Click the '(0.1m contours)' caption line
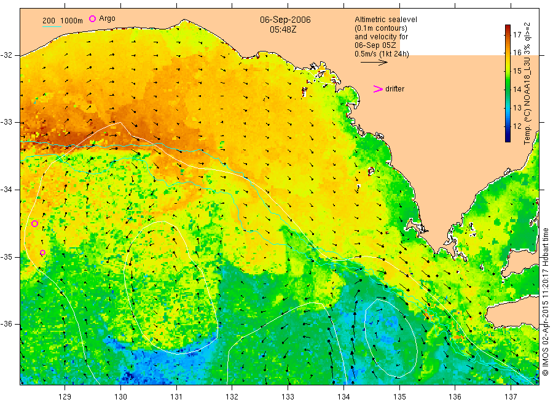This screenshot has height=405, width=553. point(380,28)
